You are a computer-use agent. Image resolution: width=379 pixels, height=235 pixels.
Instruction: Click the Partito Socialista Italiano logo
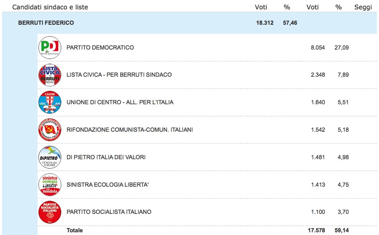click(x=50, y=212)
